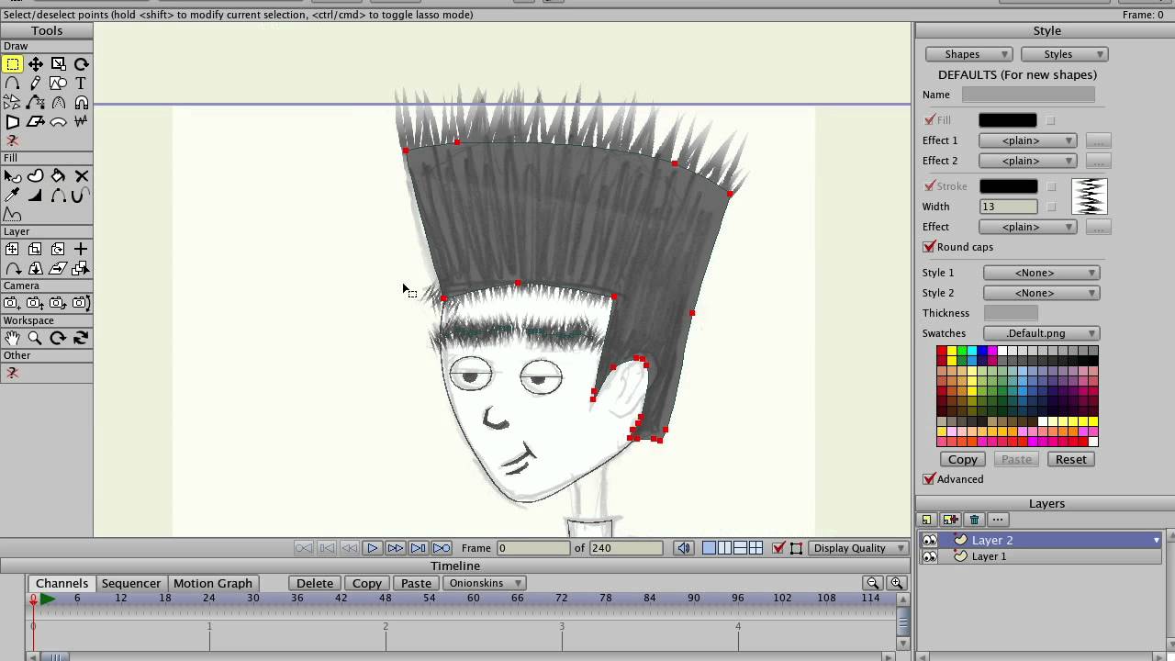Open the Styles dropdown
The height and width of the screenshot is (661, 1175).
1064,54
